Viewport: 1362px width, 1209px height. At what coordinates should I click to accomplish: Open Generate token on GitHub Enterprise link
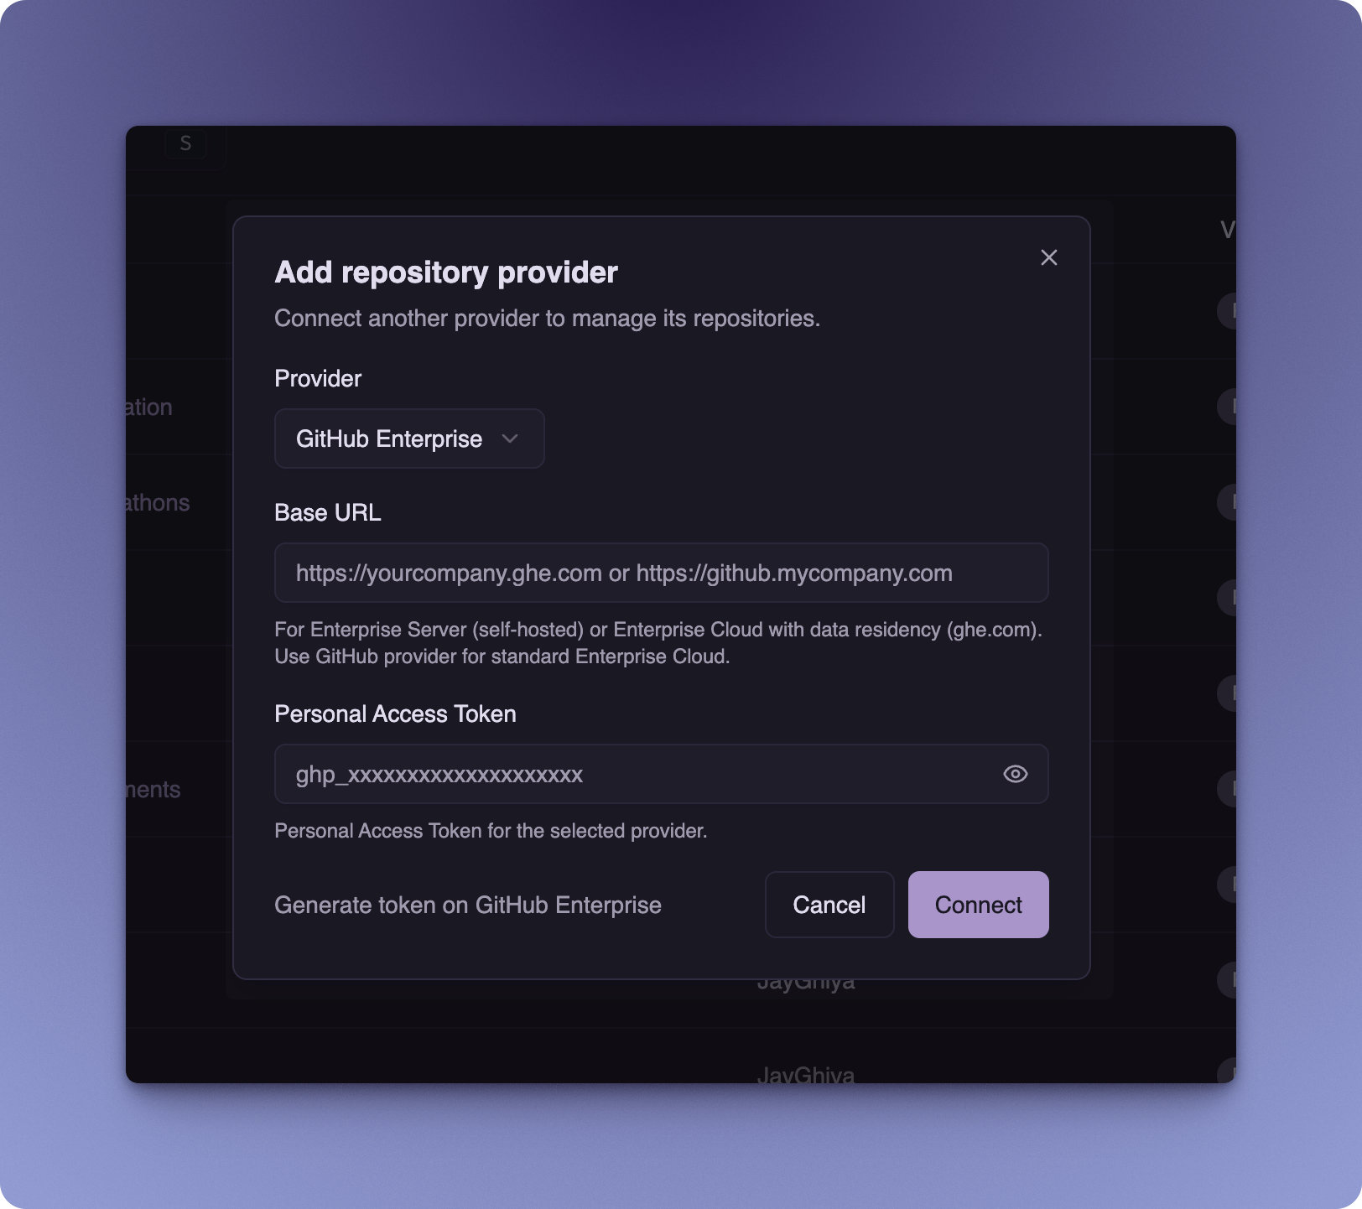click(x=468, y=905)
